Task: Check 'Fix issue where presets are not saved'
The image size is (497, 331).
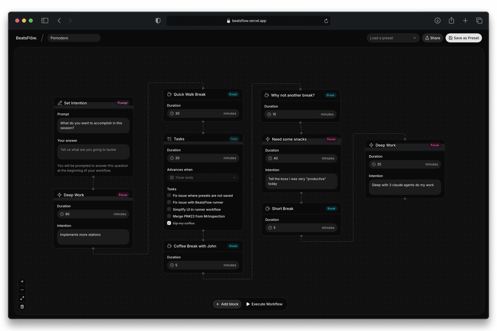Action: tap(169, 195)
